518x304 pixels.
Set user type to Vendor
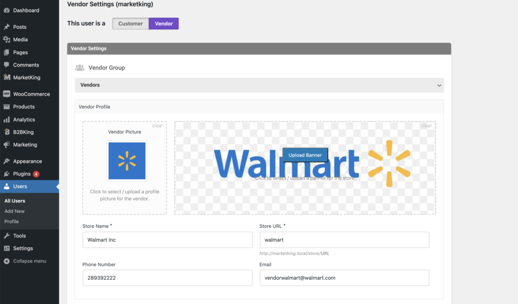(164, 23)
